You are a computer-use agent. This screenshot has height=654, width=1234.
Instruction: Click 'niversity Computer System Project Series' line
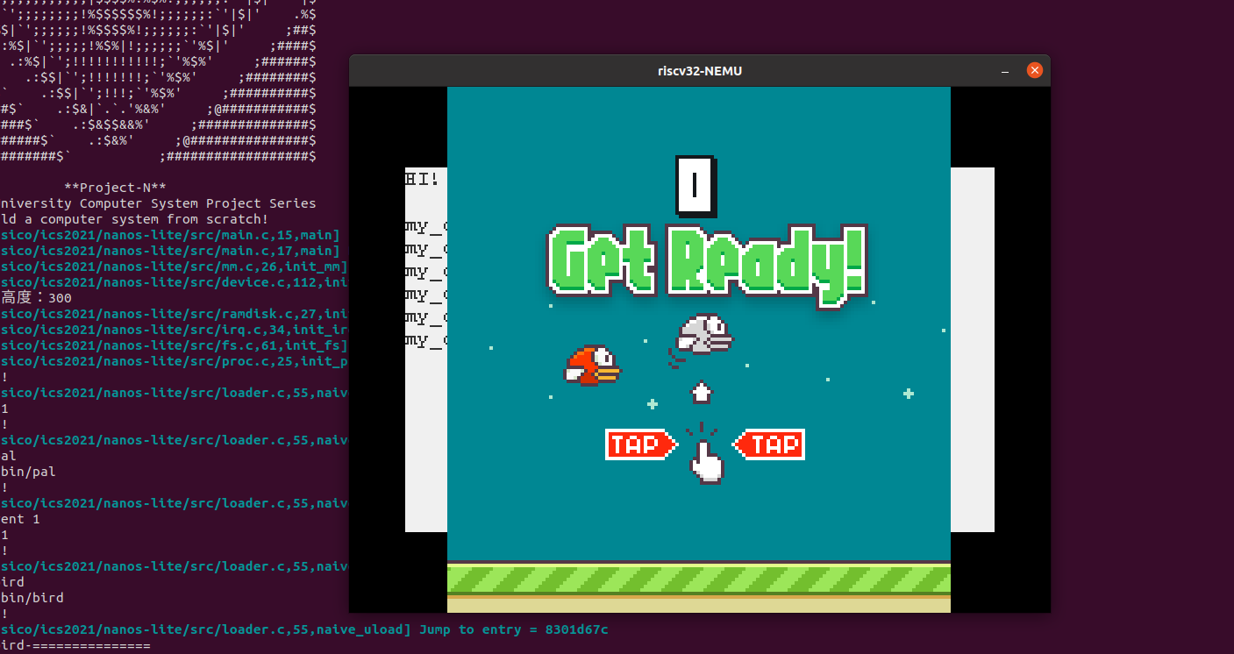(x=158, y=203)
